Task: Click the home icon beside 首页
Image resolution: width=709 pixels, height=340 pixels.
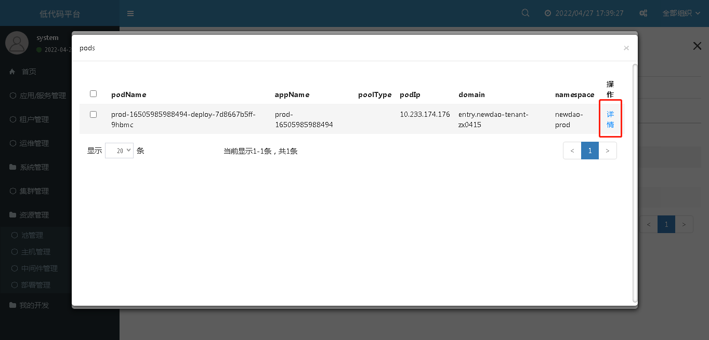Action: point(13,72)
